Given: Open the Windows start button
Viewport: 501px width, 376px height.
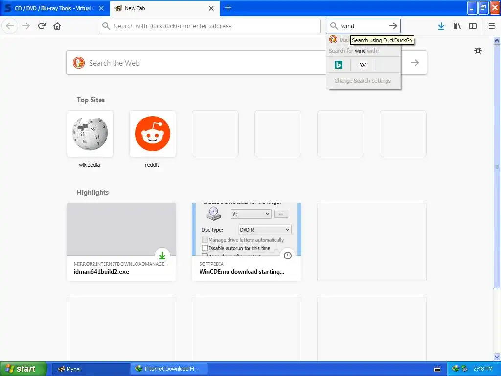Looking at the screenshot, I should pos(23,369).
